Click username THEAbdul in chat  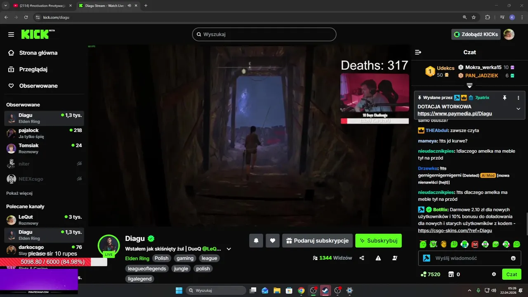click(x=437, y=130)
